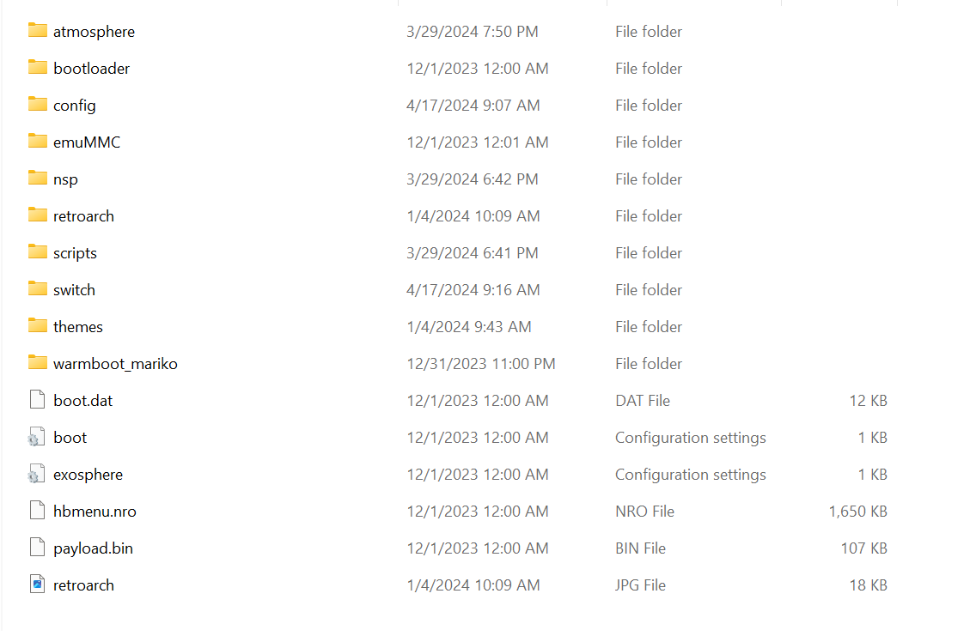Click the retroarch JPG image icon

(37, 585)
